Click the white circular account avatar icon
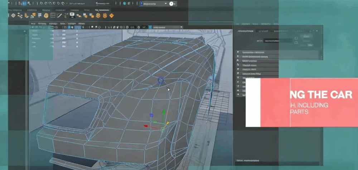The width and height of the screenshot is (358, 170). pos(171,4)
